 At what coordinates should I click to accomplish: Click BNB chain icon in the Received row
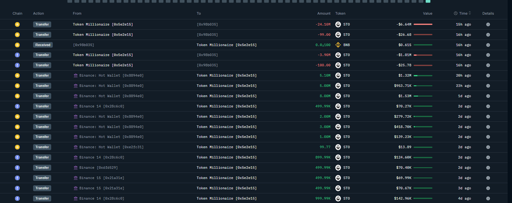[x=17, y=45]
